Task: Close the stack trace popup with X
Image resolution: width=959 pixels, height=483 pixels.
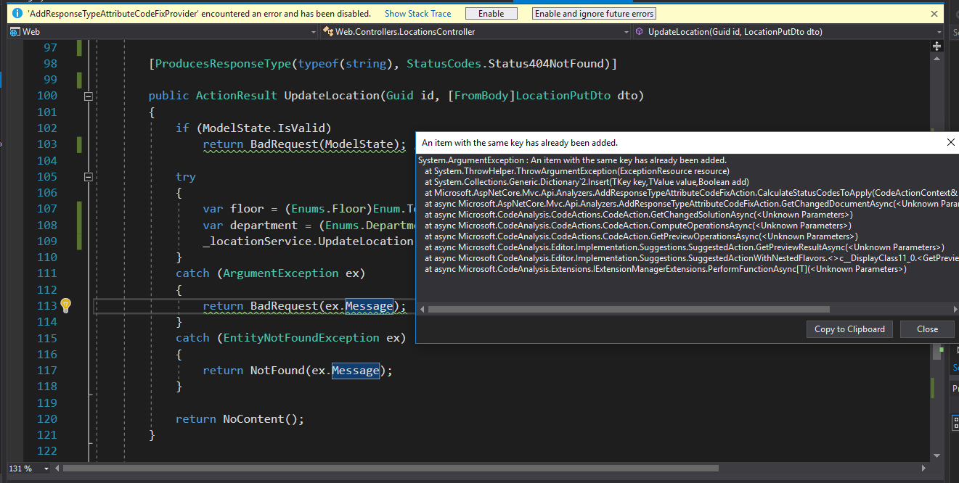Action: tap(951, 143)
